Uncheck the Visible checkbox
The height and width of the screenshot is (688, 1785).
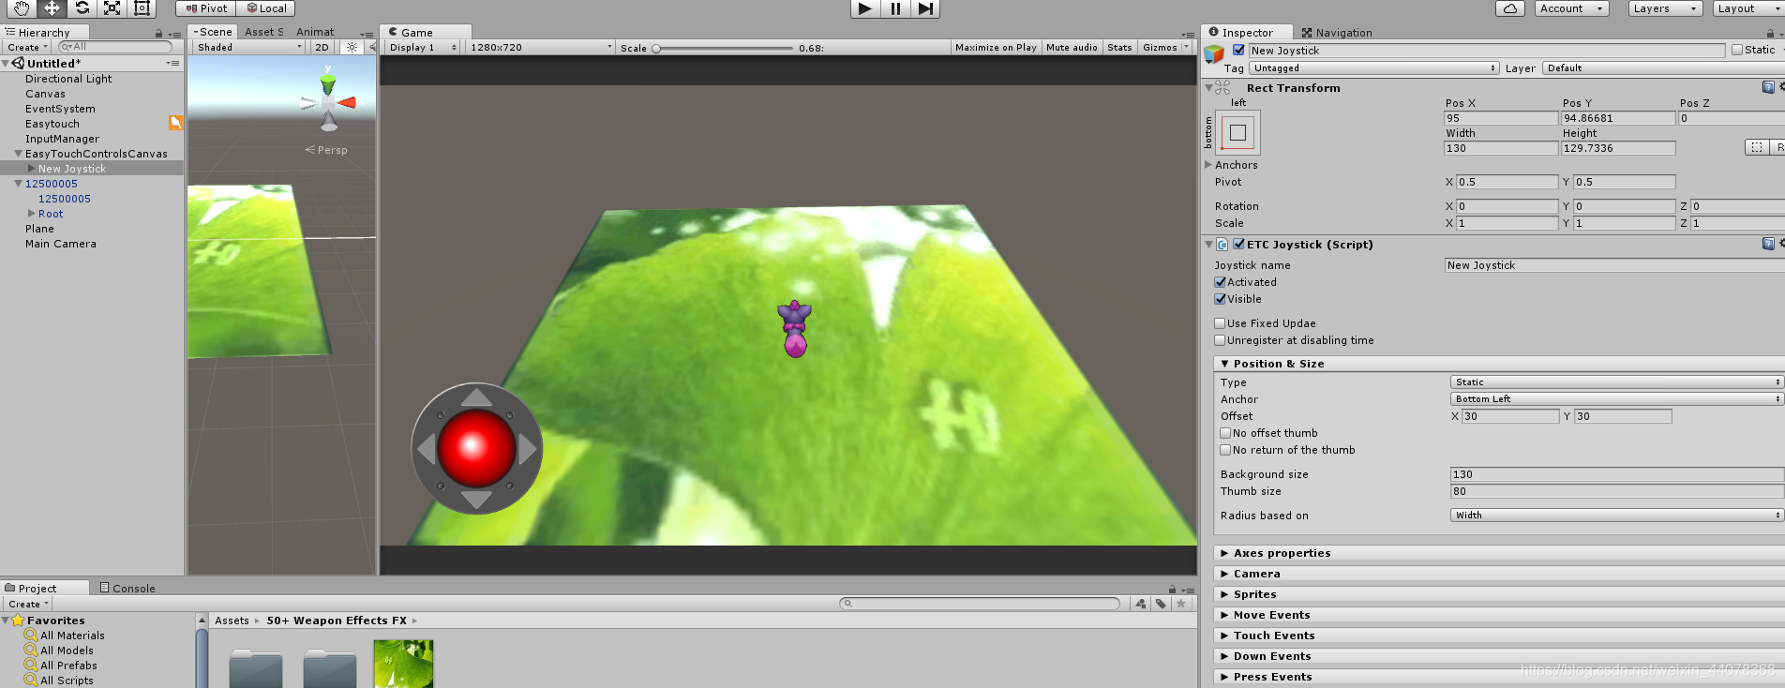pyautogui.click(x=1220, y=299)
